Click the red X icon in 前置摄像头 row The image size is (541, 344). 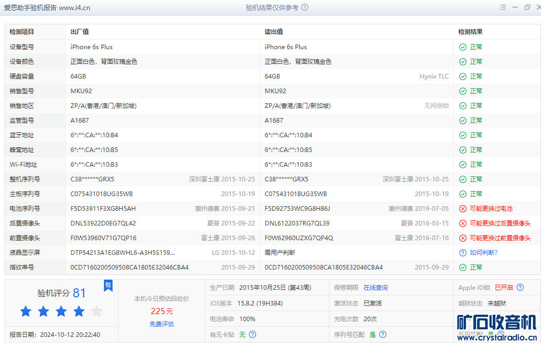coord(462,238)
